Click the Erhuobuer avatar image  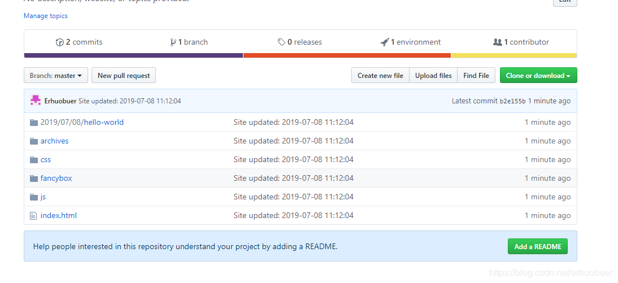[x=36, y=101]
